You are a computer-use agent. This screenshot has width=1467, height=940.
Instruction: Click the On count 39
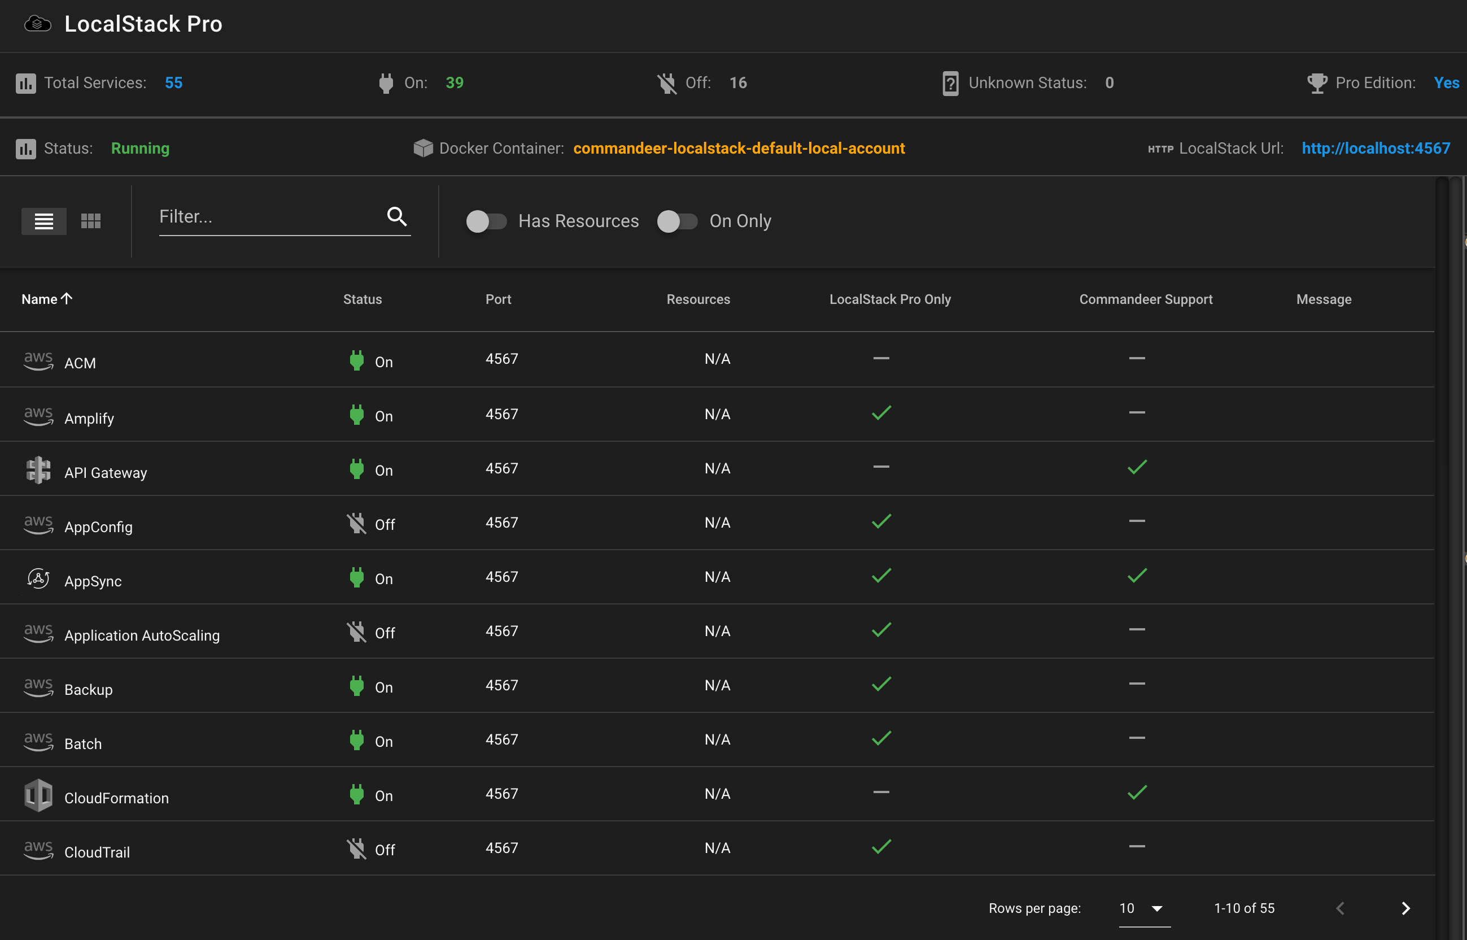455,83
